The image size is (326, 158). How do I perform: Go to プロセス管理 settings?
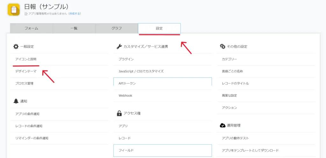[x=24, y=83]
